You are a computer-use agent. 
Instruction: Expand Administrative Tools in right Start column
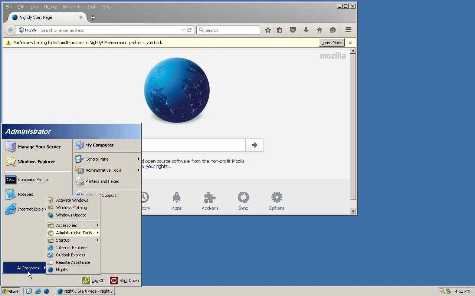(x=107, y=170)
